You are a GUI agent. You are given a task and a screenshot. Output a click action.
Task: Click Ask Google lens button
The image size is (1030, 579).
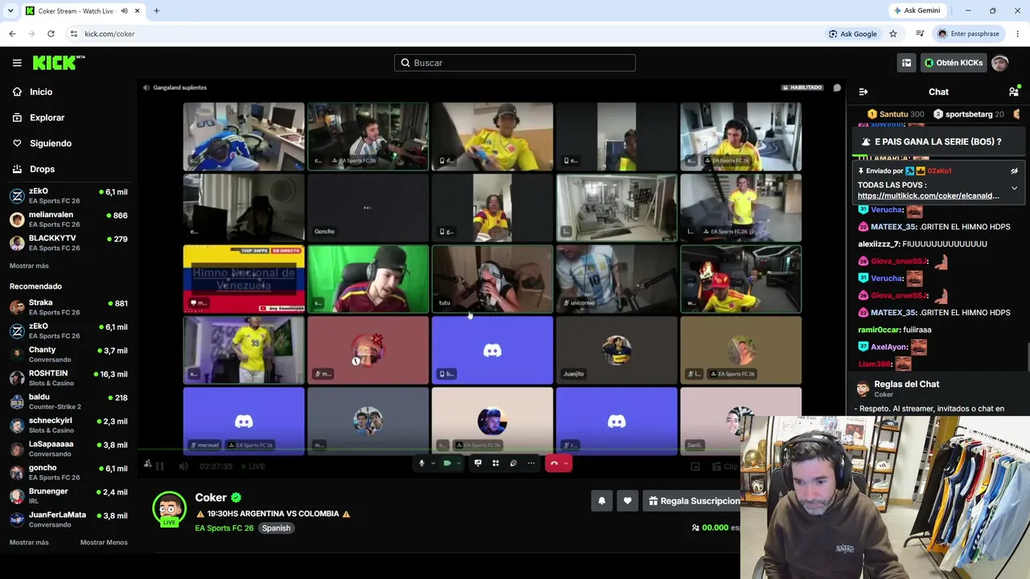click(853, 34)
